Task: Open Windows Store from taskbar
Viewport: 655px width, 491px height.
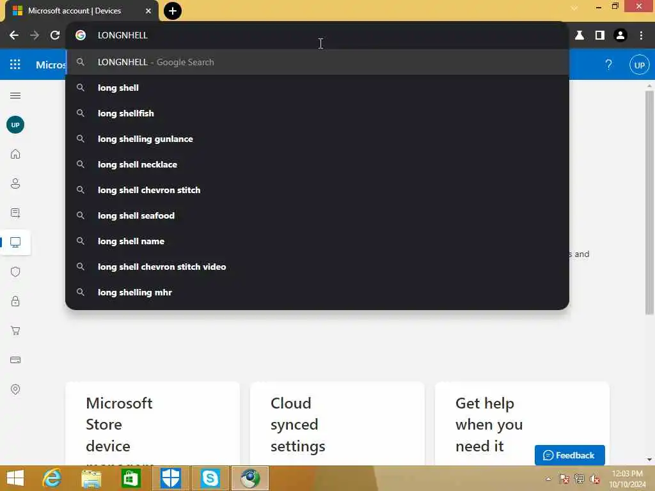Action: click(130, 478)
